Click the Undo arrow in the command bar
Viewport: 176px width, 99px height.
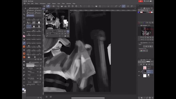81,6
